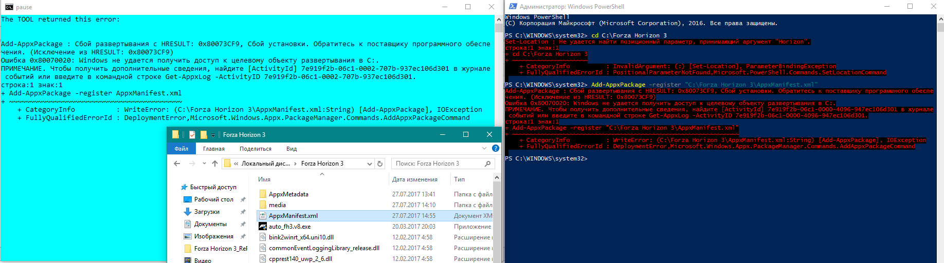The height and width of the screenshot is (263, 944).
Task: Click the Локальный диск breadcrumb in address bar
Action: click(x=266, y=164)
